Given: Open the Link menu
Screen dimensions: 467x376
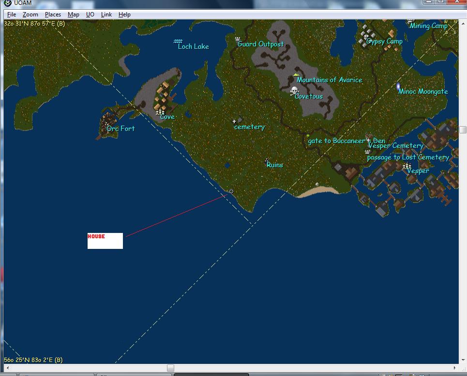Looking at the screenshot, I should [x=106, y=14].
